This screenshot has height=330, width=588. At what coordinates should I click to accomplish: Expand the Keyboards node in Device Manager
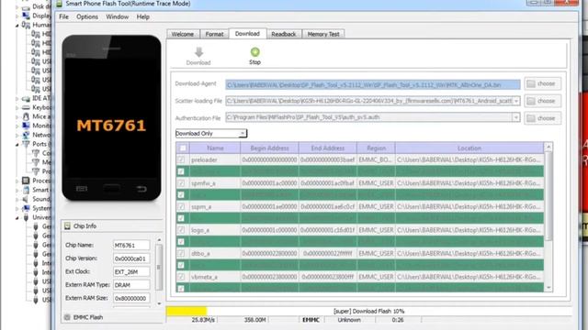click(17, 107)
